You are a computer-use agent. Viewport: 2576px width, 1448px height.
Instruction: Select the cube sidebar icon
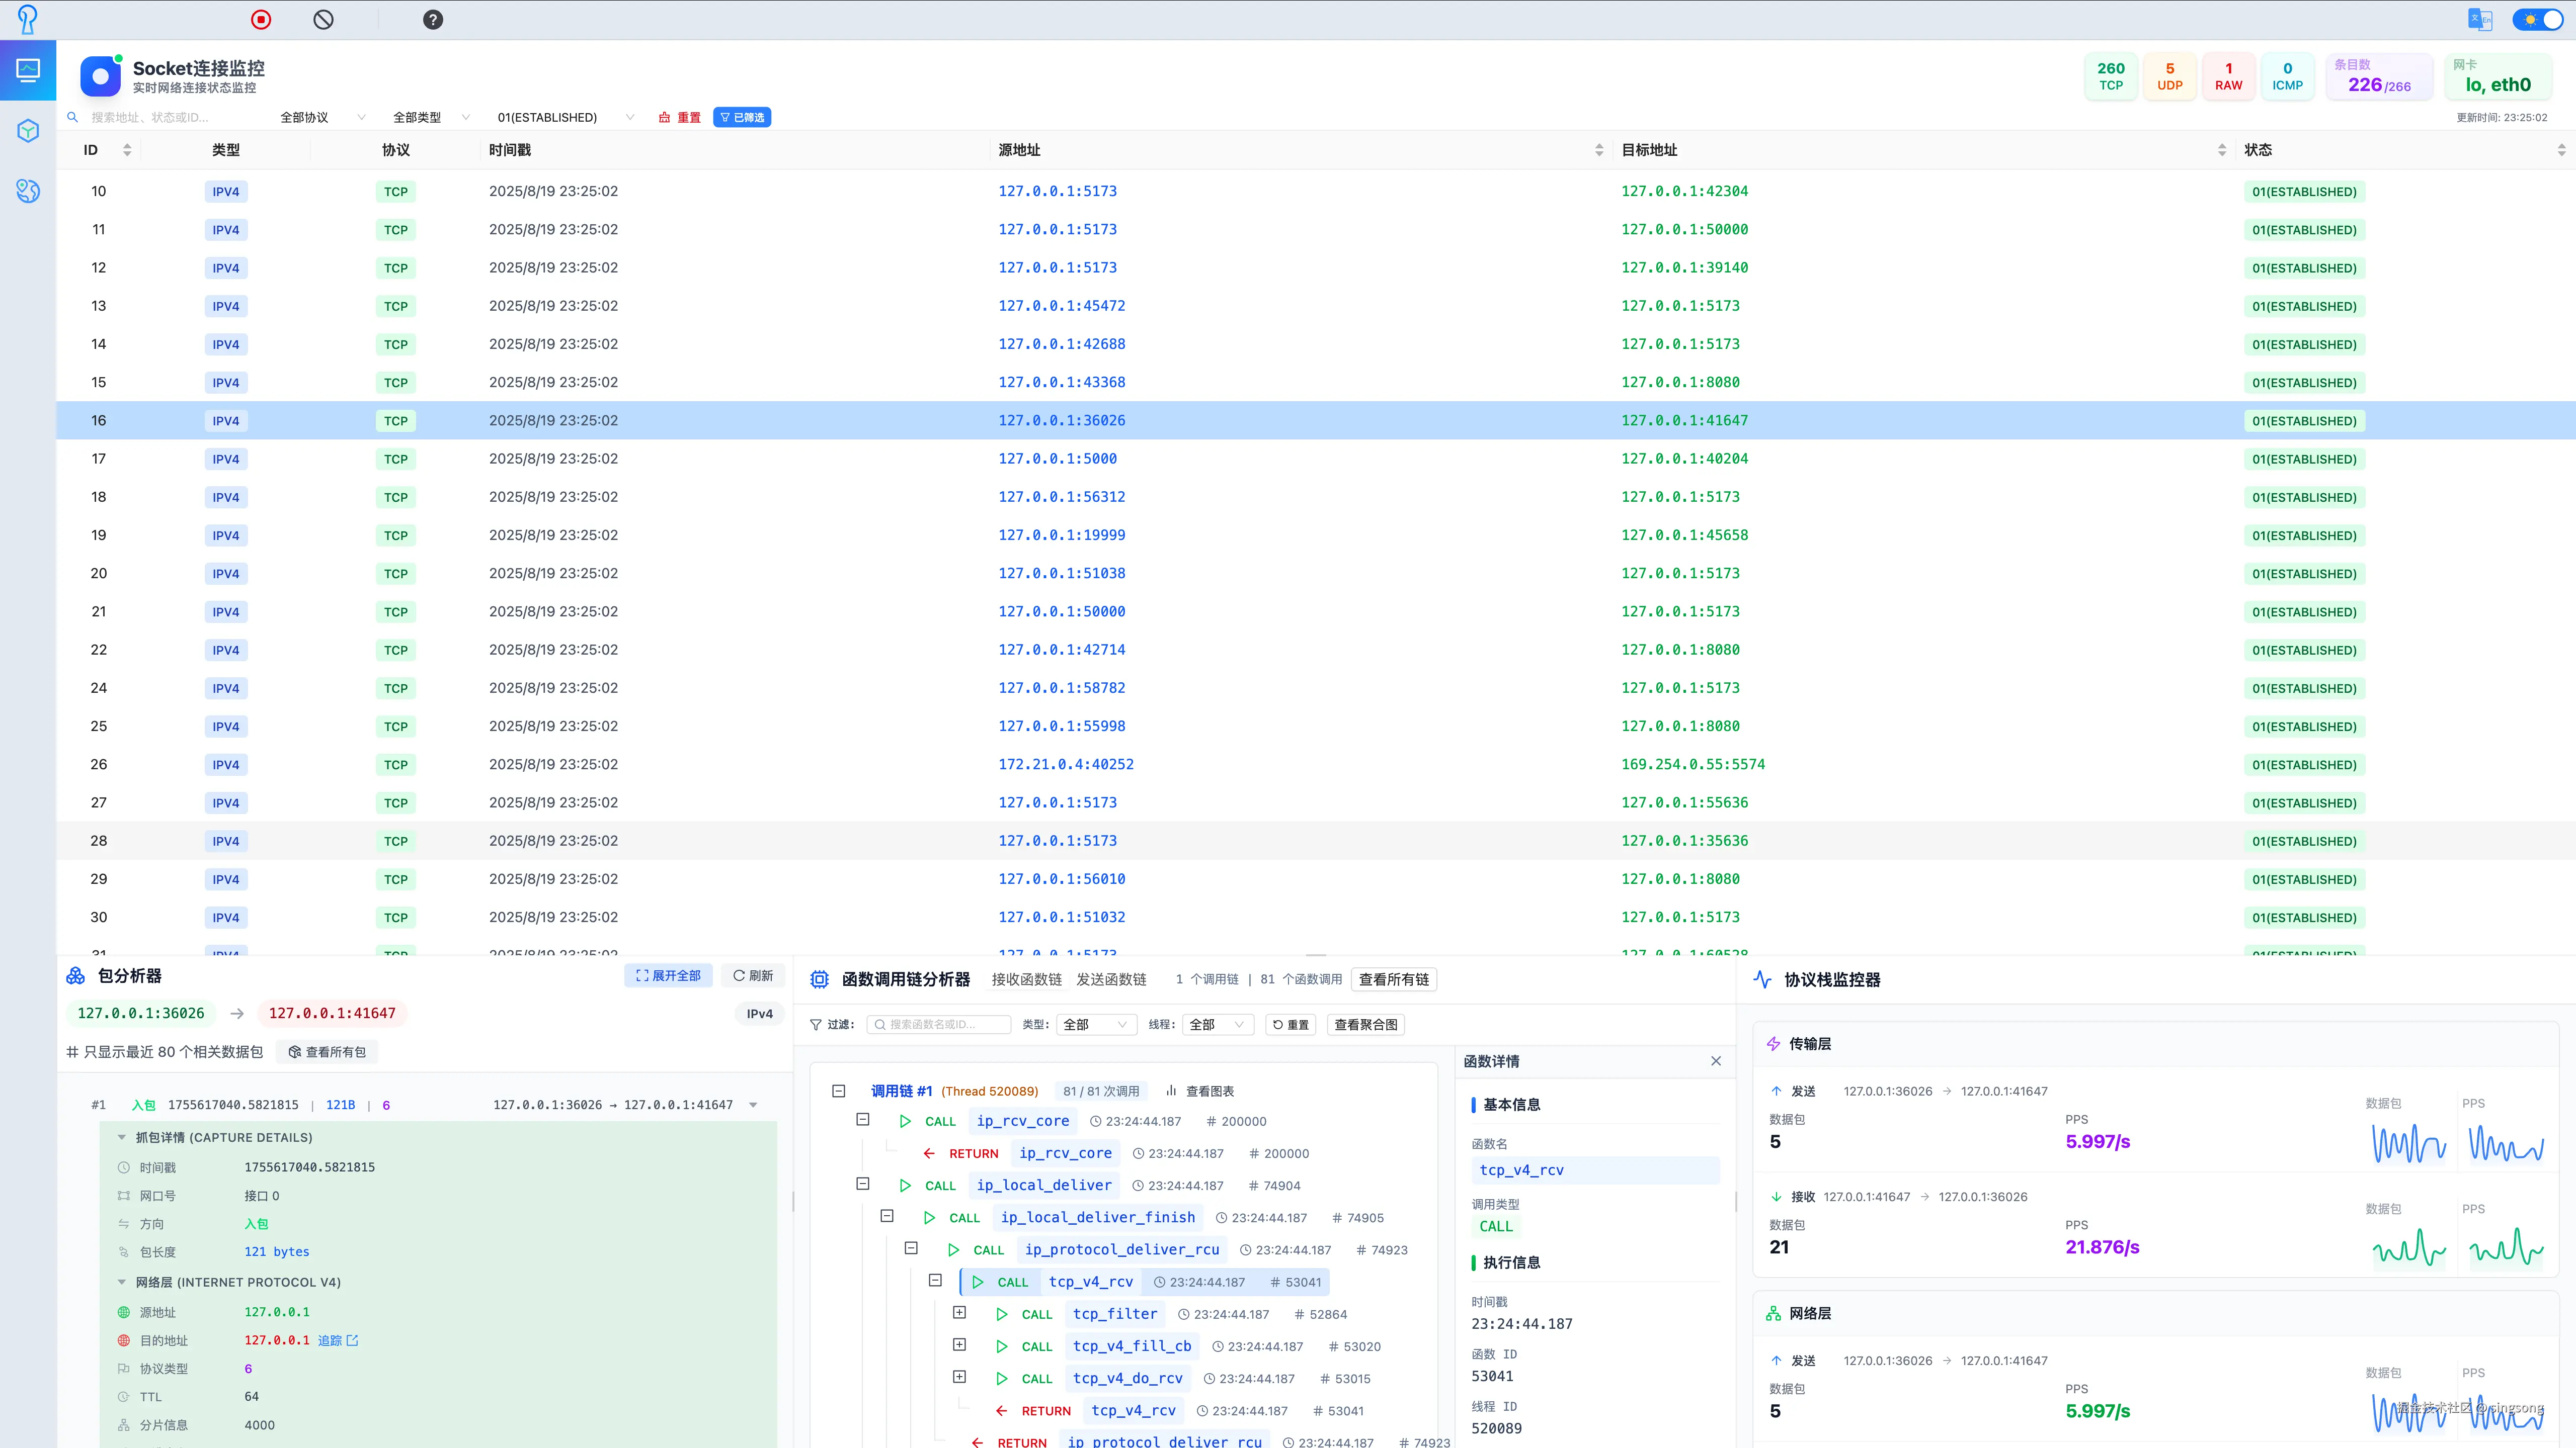pyautogui.click(x=28, y=131)
